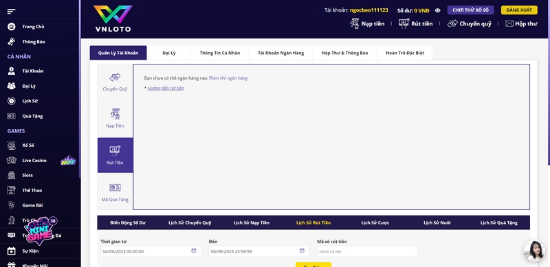Open the live chat support avatar
550x267 pixels.
535,251
